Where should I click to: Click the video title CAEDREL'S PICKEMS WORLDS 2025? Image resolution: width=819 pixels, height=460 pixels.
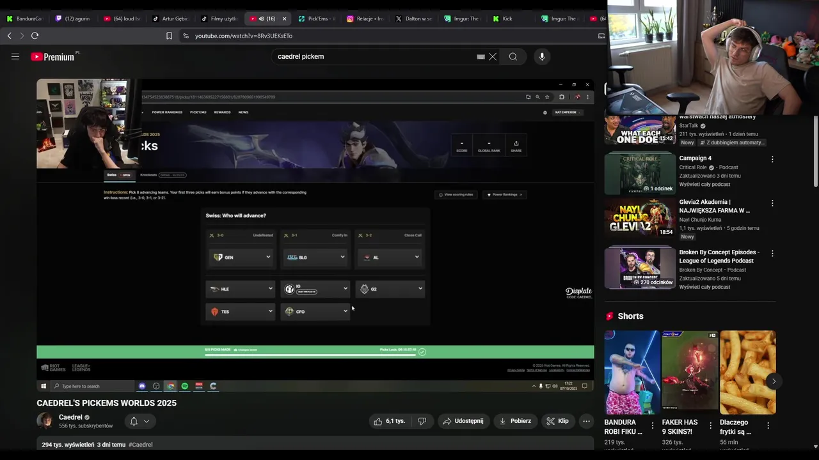[106, 403]
